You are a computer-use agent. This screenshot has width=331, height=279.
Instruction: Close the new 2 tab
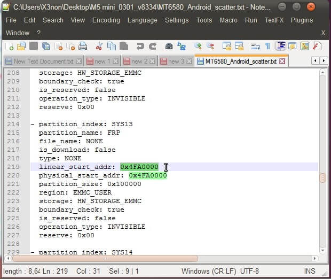click(x=152, y=61)
